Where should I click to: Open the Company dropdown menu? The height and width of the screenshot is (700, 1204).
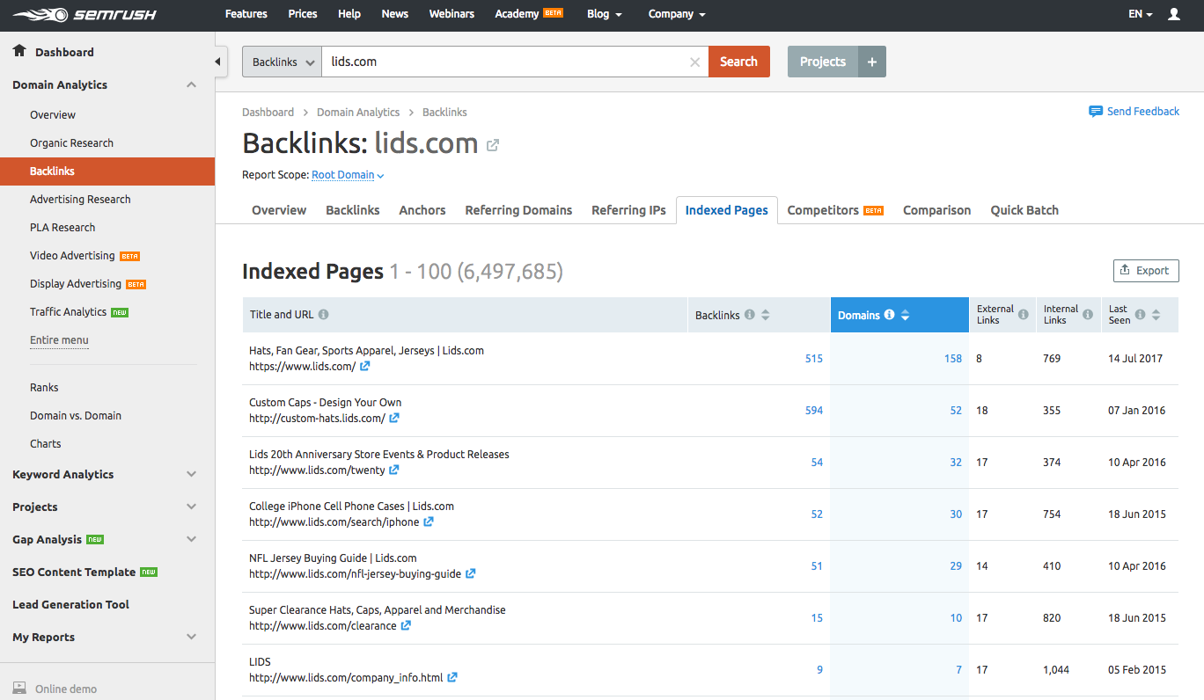(677, 14)
